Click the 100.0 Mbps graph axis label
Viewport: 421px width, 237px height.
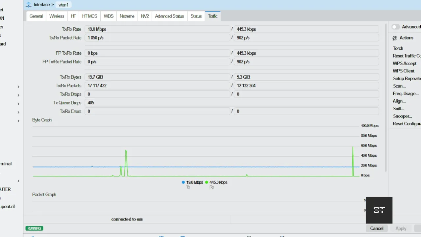click(x=370, y=126)
